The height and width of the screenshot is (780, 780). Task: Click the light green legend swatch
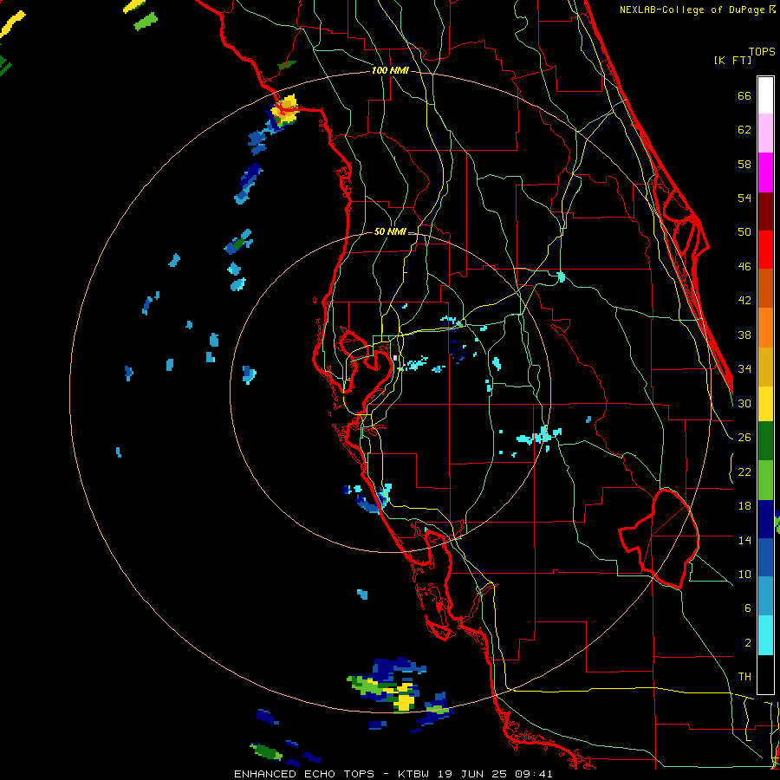coord(765,480)
